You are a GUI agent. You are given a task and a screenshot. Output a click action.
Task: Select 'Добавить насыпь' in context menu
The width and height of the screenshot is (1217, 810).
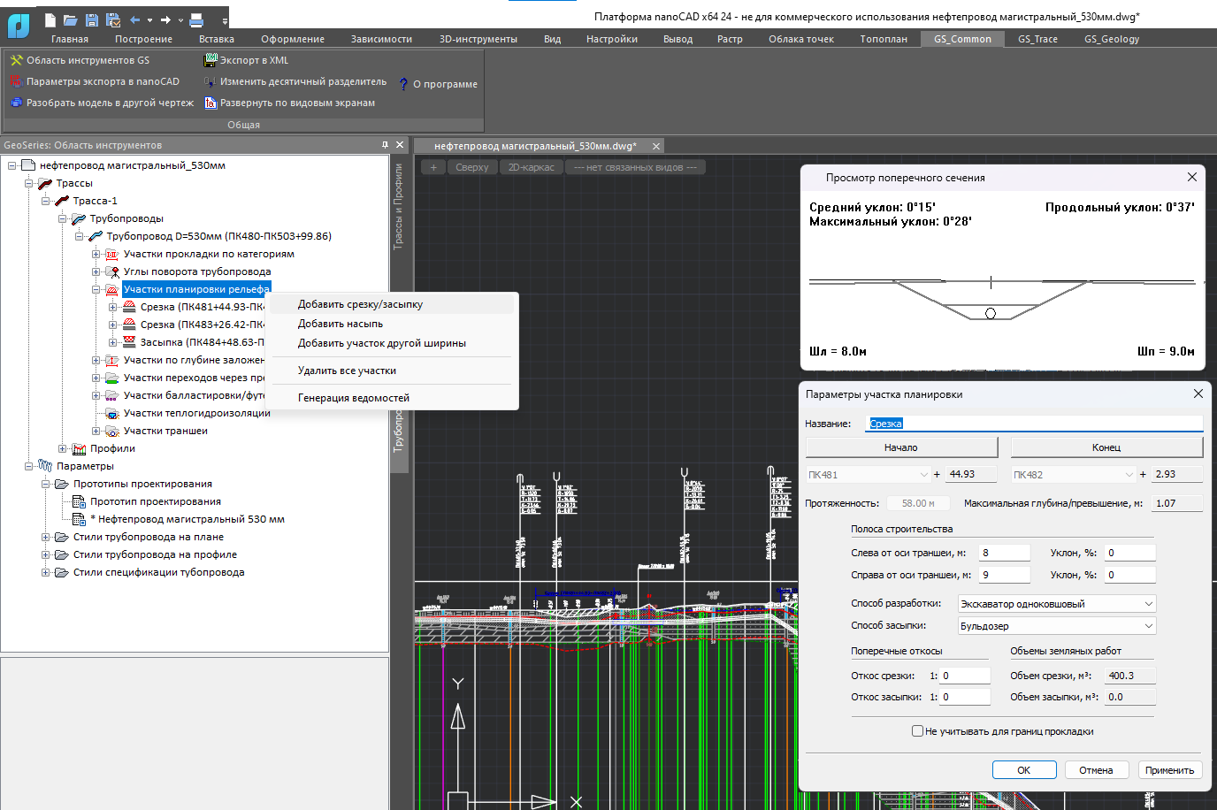click(x=341, y=324)
